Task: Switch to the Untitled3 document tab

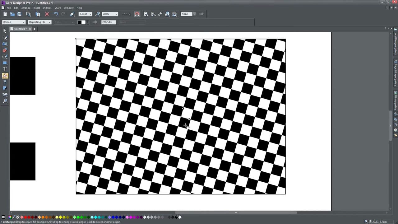Action: (20, 29)
